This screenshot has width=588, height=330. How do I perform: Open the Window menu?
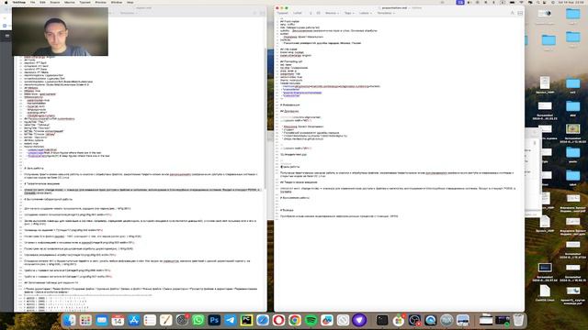(x=117, y=2)
